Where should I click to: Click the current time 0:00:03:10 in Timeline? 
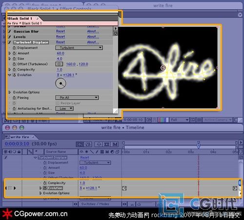pyautogui.click(x=17, y=144)
